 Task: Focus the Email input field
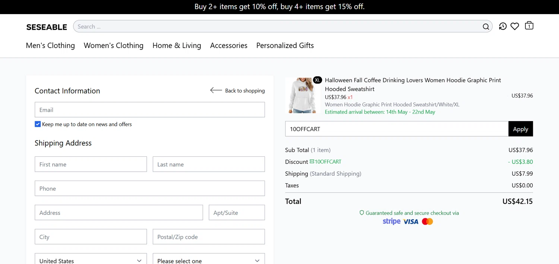tap(150, 110)
